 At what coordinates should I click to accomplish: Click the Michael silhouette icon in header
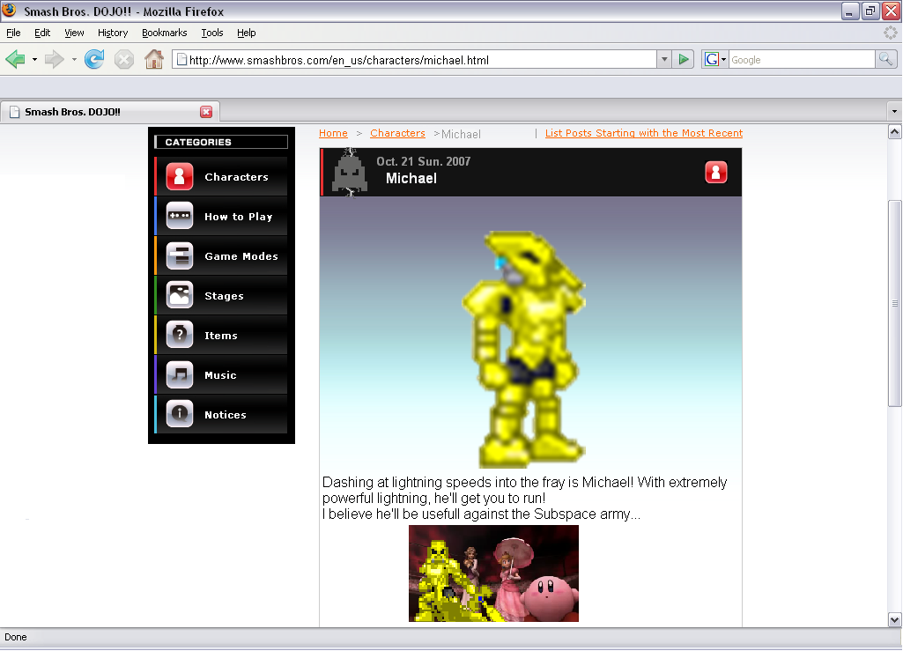(x=350, y=173)
